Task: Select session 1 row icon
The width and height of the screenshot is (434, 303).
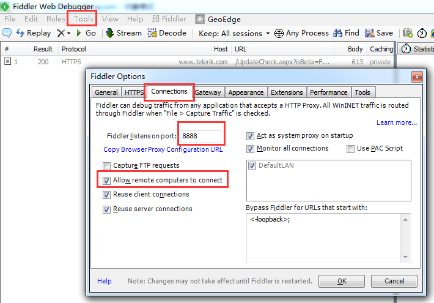Action: click(x=7, y=61)
